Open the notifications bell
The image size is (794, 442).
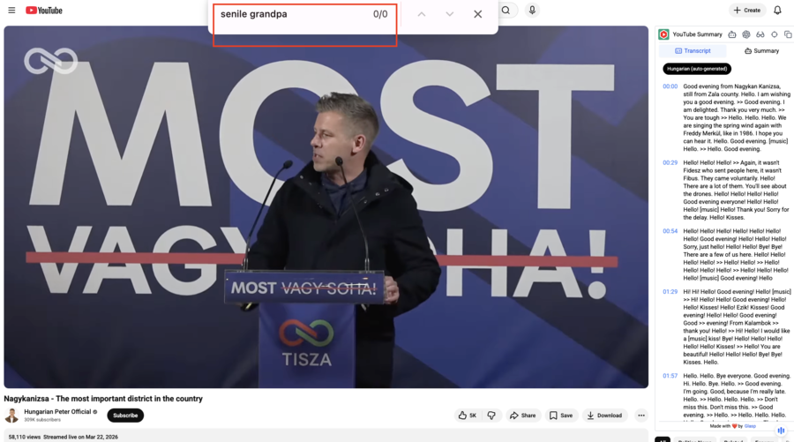pyautogui.click(x=777, y=10)
